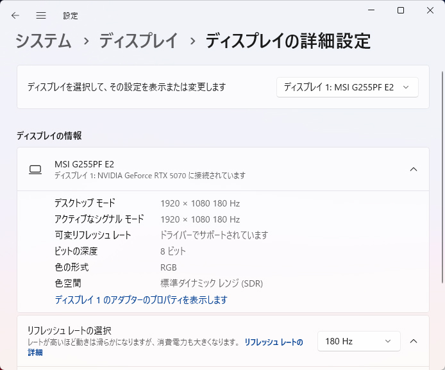This screenshot has width=445, height=370.
Task: Navigate to システム breadcrumb
Action: (x=43, y=40)
